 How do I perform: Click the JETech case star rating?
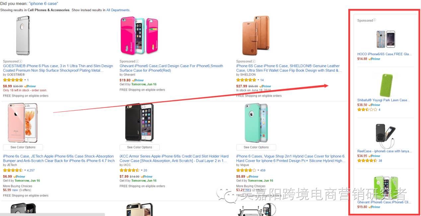[13, 170]
